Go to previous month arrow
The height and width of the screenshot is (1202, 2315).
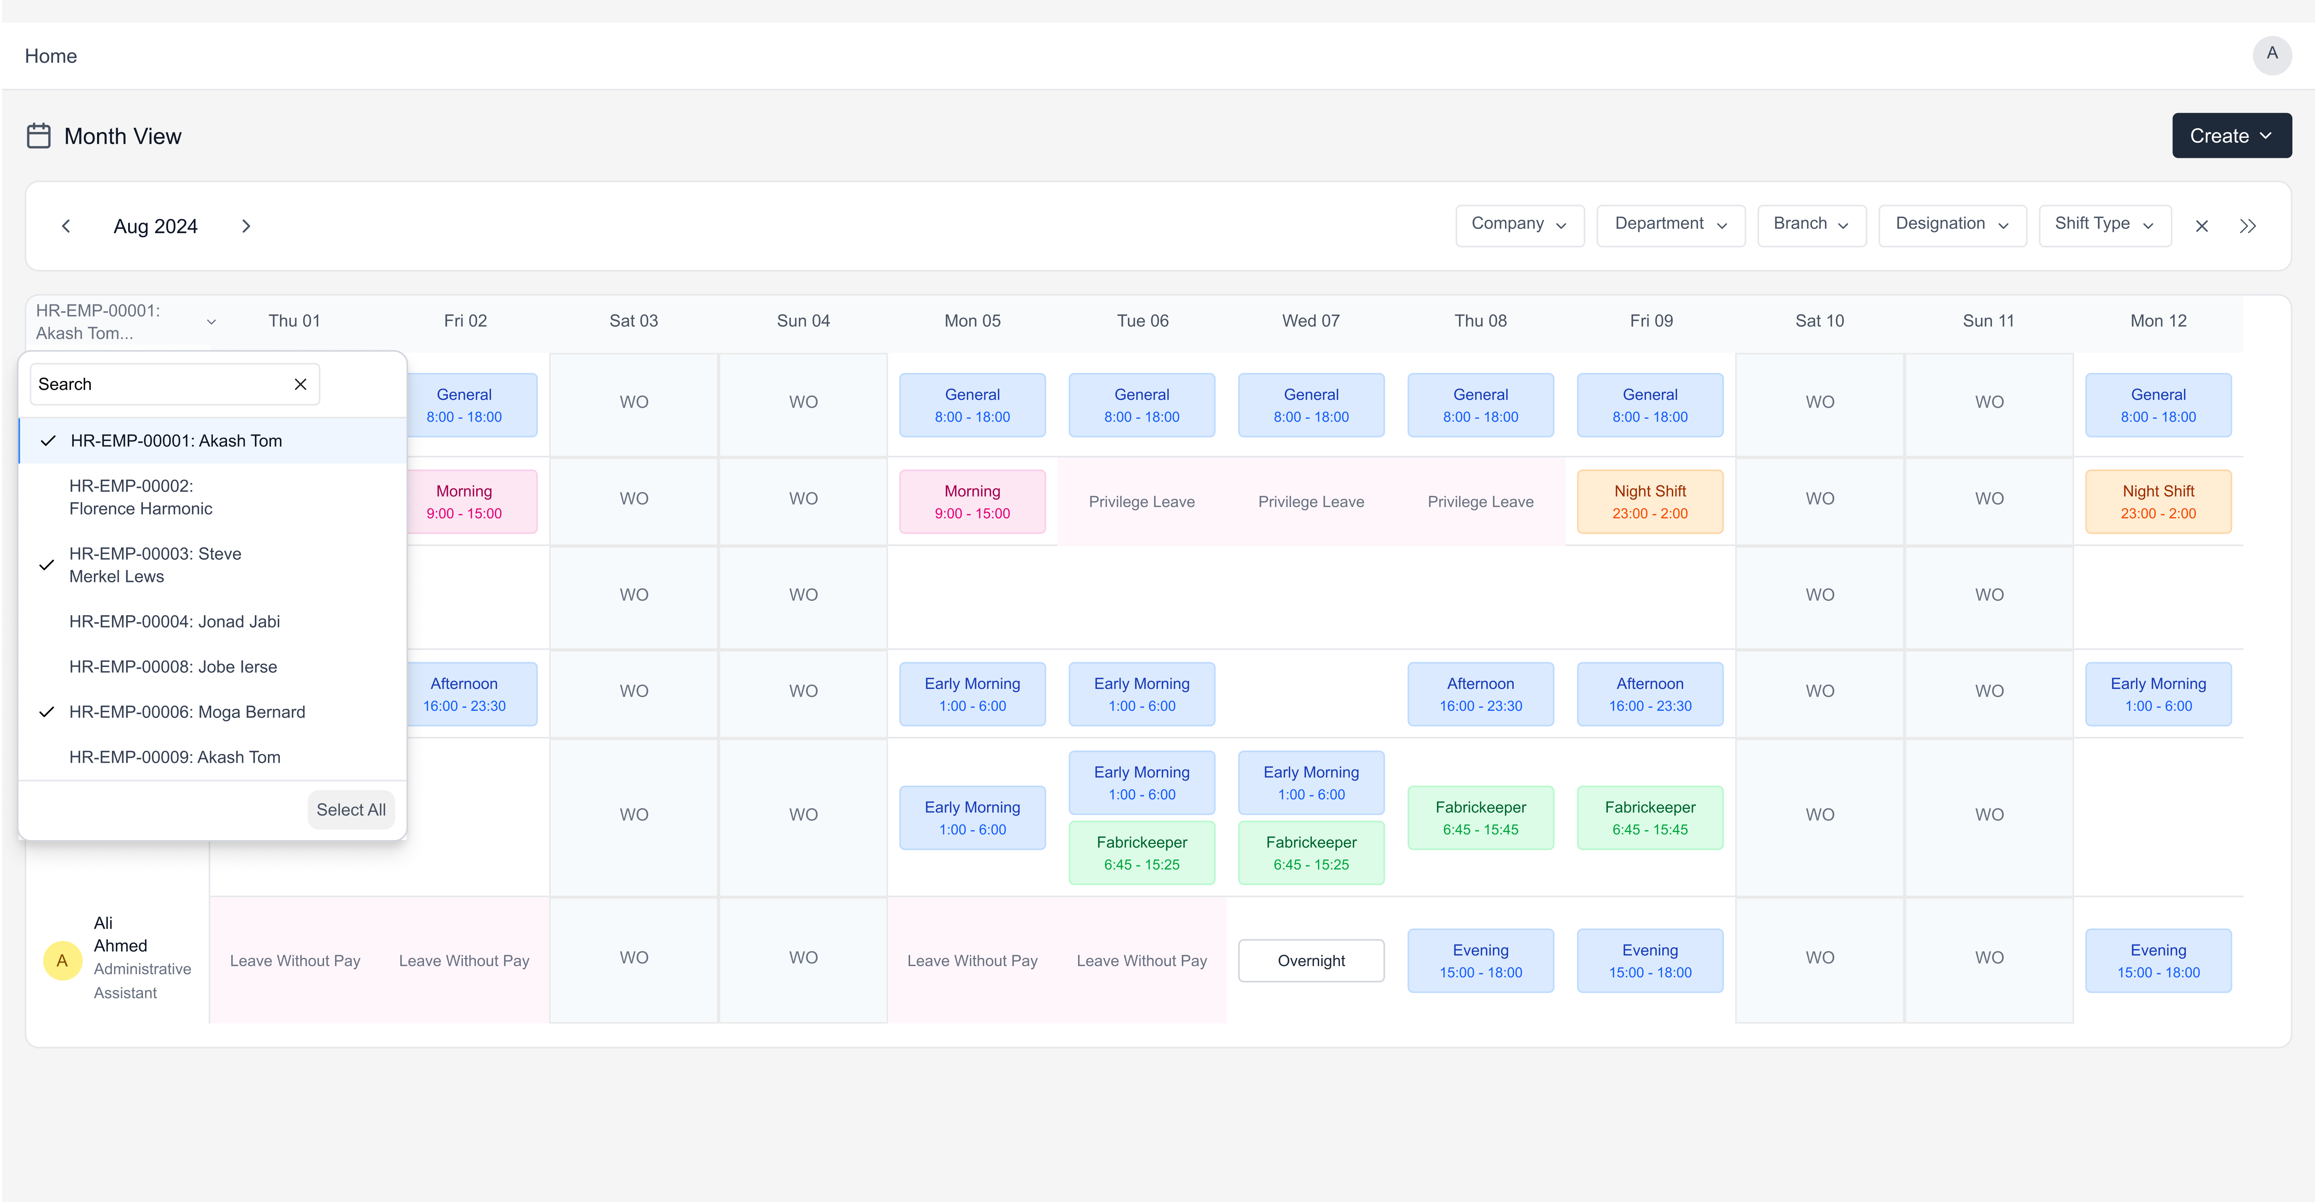point(66,226)
